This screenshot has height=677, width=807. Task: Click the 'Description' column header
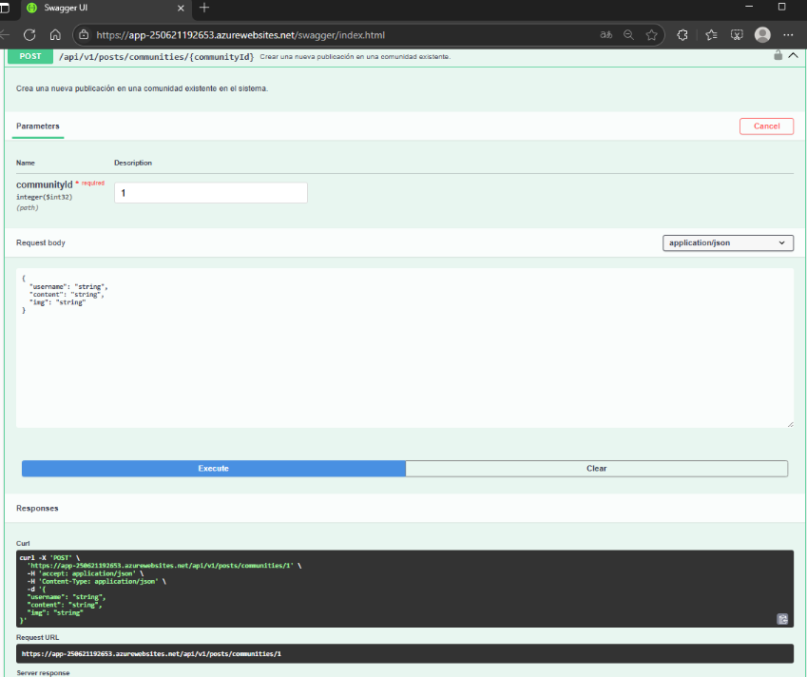(133, 163)
